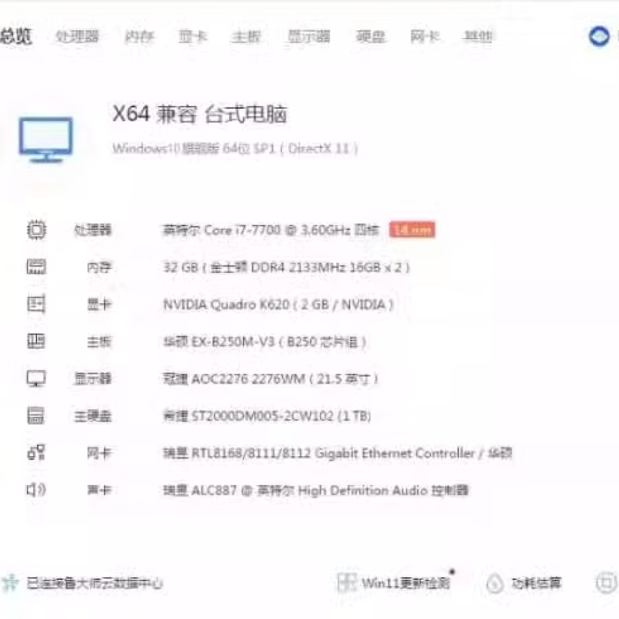Screen dimensions: 619x619
Task: Click 已连接鲁大师云数据中心 status text
Action: point(95,583)
